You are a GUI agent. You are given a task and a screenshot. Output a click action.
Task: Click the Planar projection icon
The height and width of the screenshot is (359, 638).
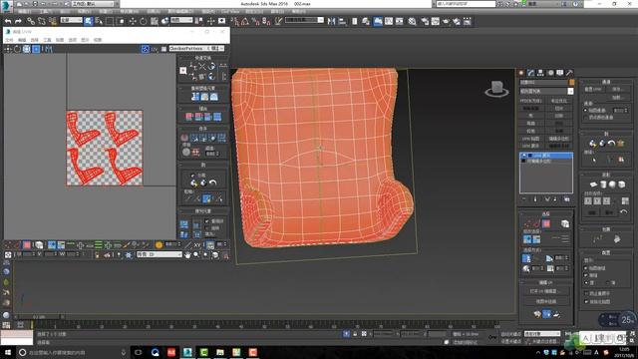(x=593, y=184)
